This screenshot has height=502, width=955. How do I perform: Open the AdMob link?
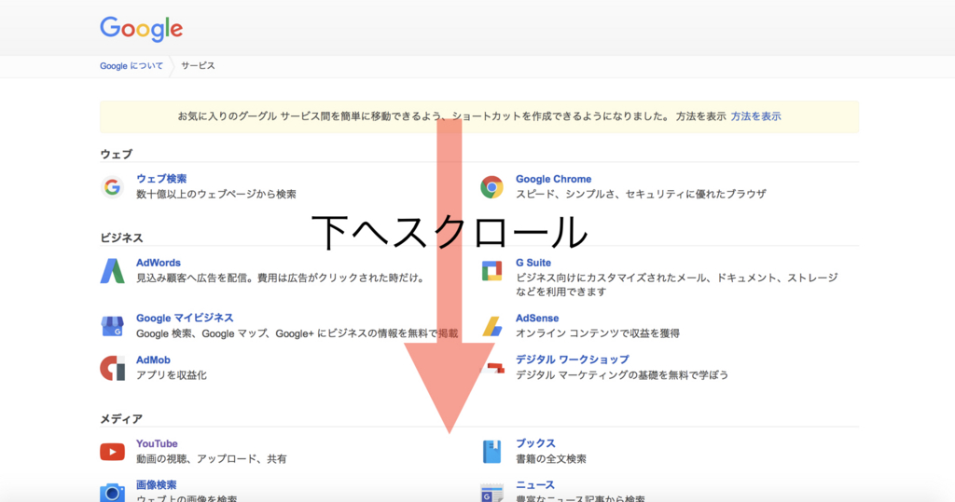pyautogui.click(x=154, y=360)
